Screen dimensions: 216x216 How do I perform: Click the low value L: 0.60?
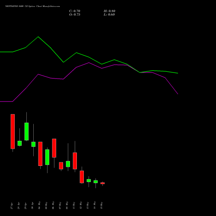[x=109, y=15]
